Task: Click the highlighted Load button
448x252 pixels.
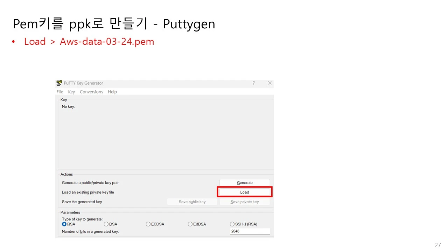Action: point(244,192)
